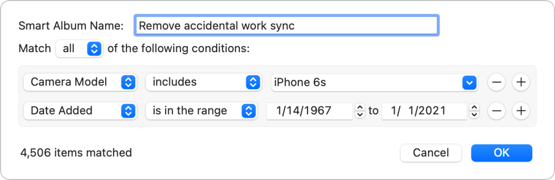
Task: Open the "includes" operator dropdown
Action: [203, 82]
